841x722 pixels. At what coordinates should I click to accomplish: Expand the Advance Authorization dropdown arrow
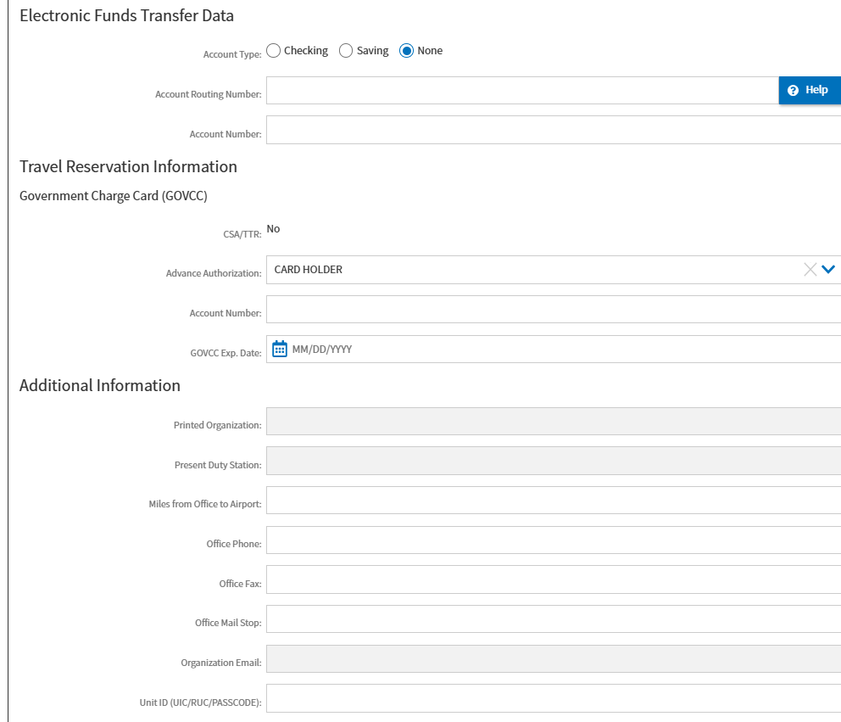click(x=829, y=270)
